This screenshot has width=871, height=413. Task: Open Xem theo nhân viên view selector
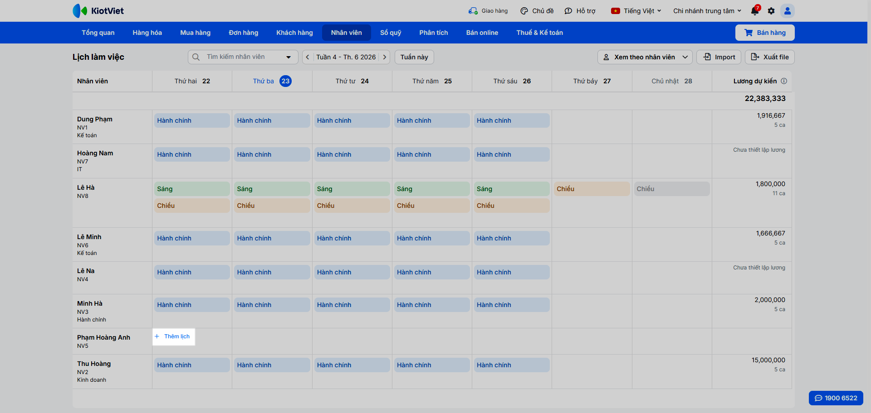click(645, 57)
